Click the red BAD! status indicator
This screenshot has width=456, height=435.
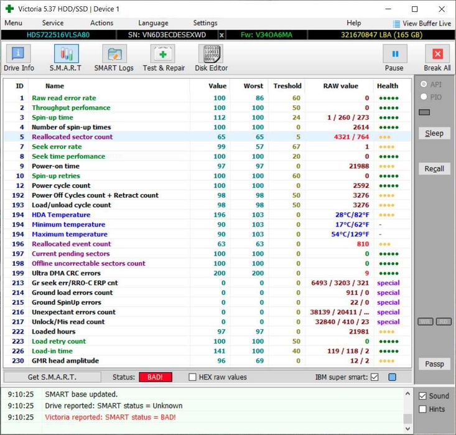pyautogui.click(x=156, y=377)
